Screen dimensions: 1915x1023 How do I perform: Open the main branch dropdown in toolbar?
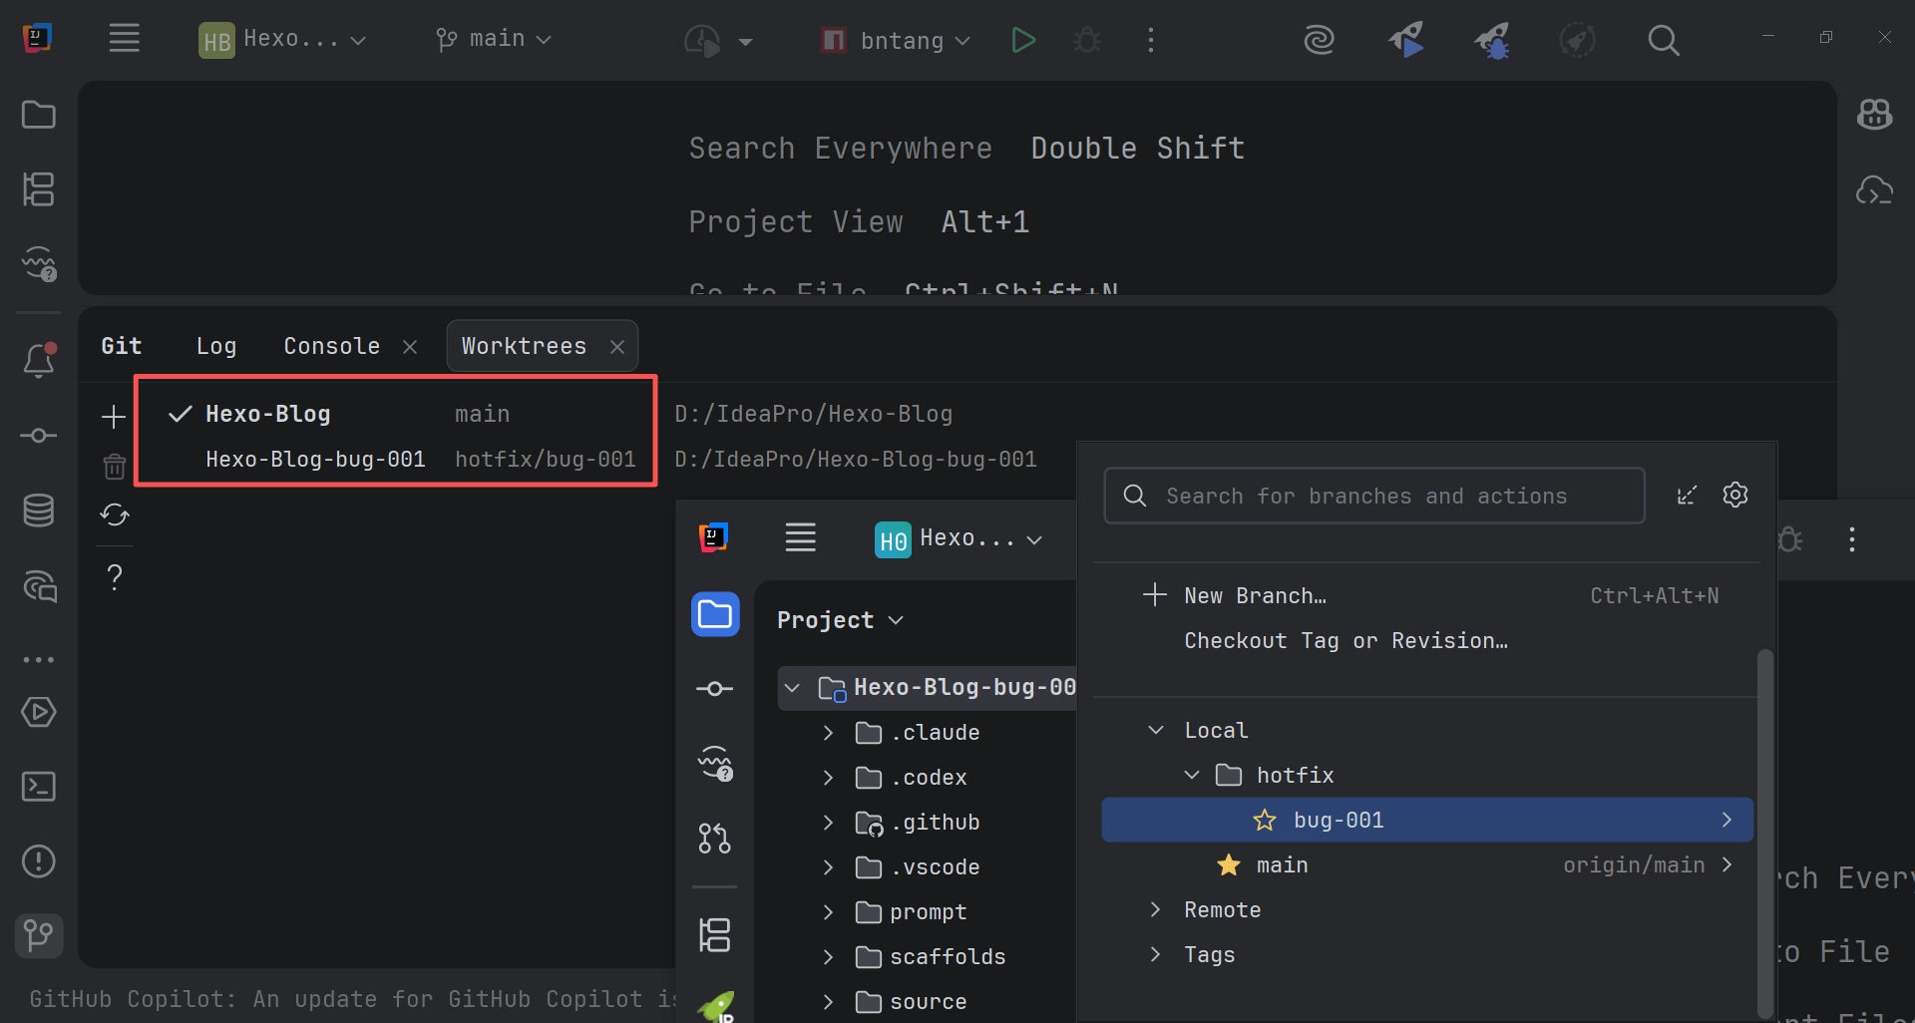(494, 39)
